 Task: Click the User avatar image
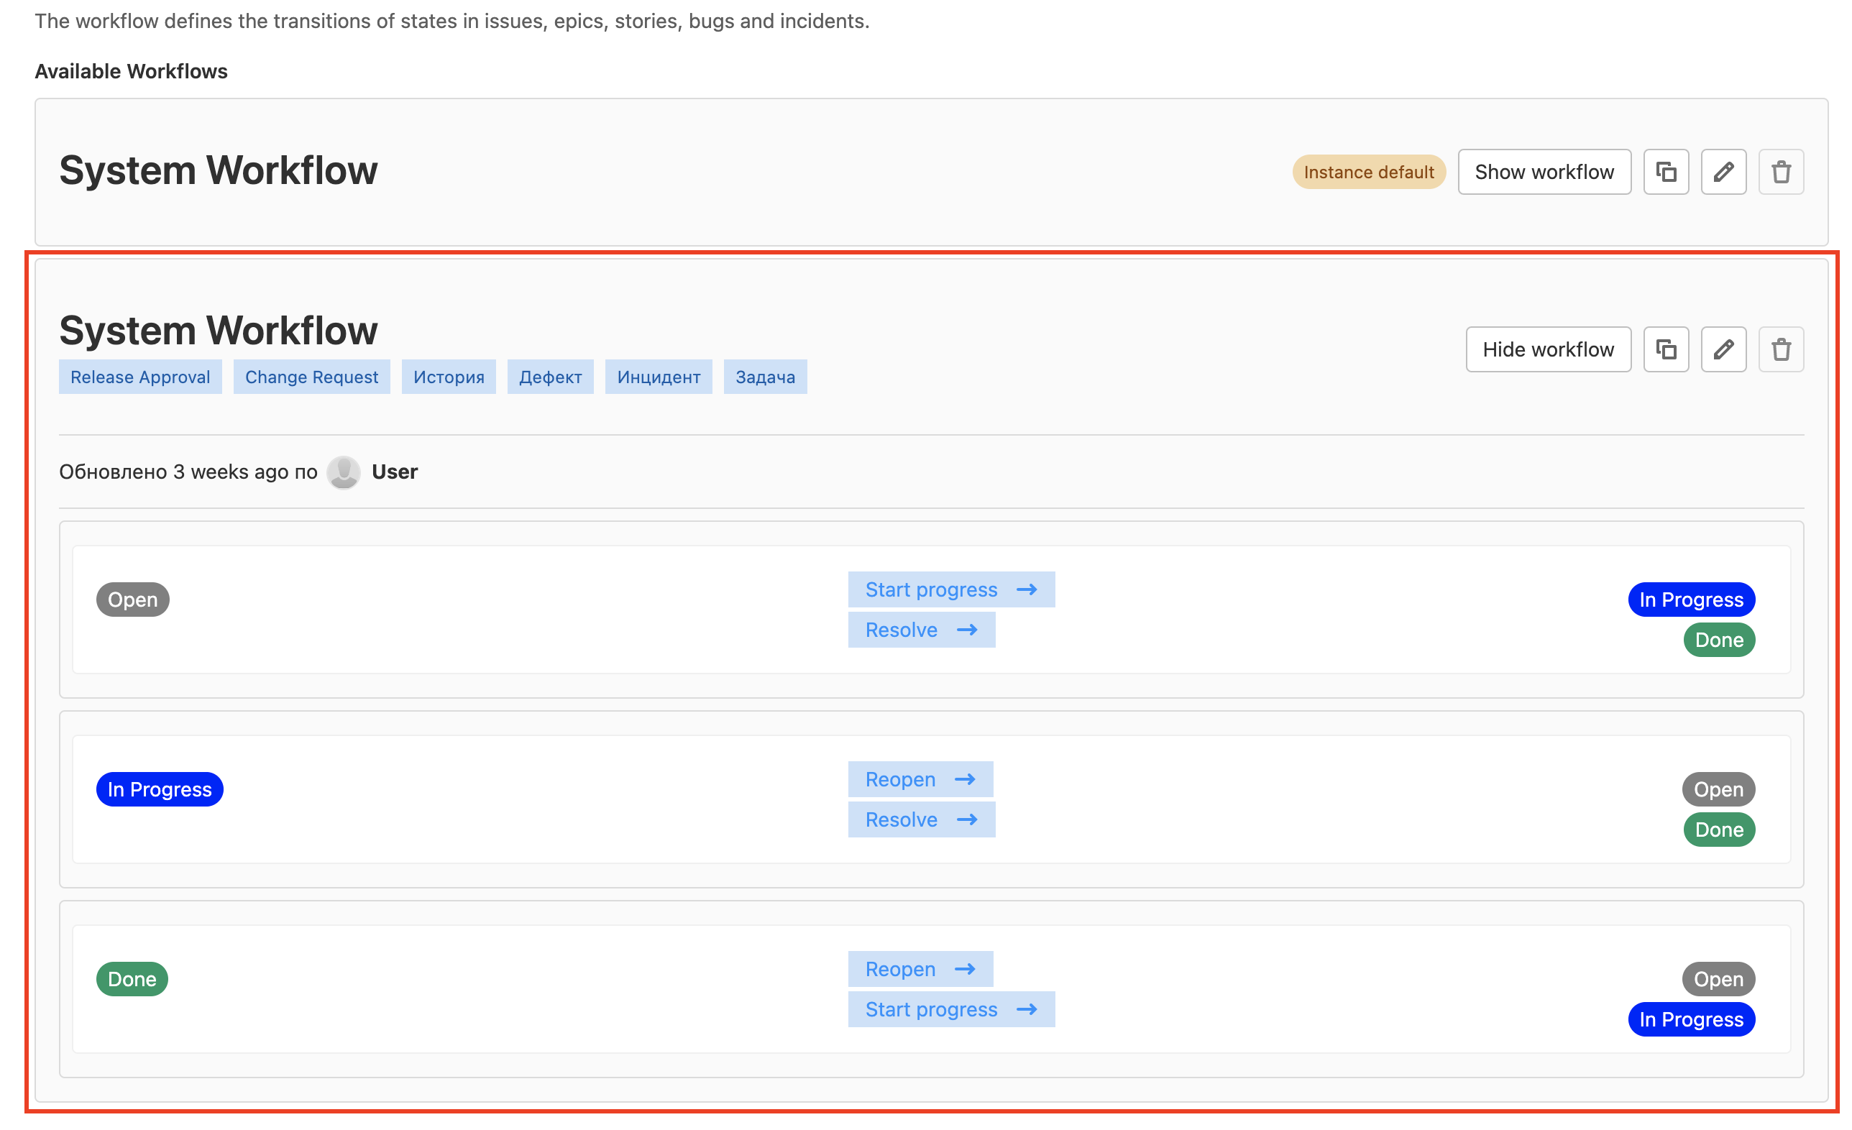tap(344, 472)
